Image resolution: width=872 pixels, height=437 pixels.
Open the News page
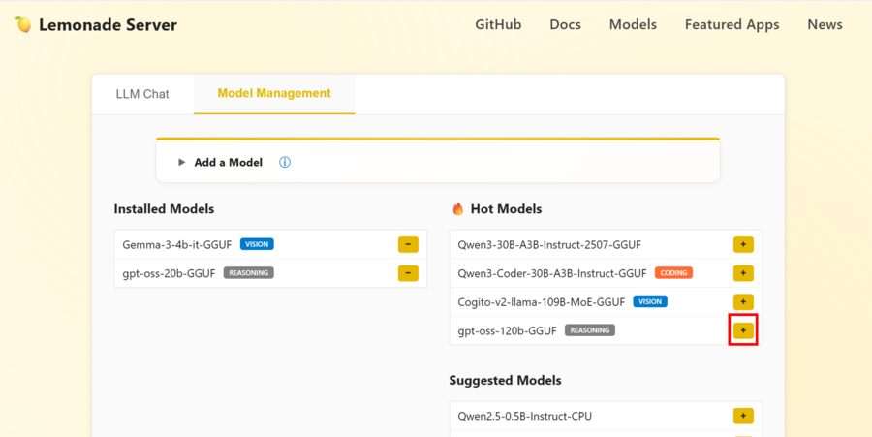[x=825, y=24]
